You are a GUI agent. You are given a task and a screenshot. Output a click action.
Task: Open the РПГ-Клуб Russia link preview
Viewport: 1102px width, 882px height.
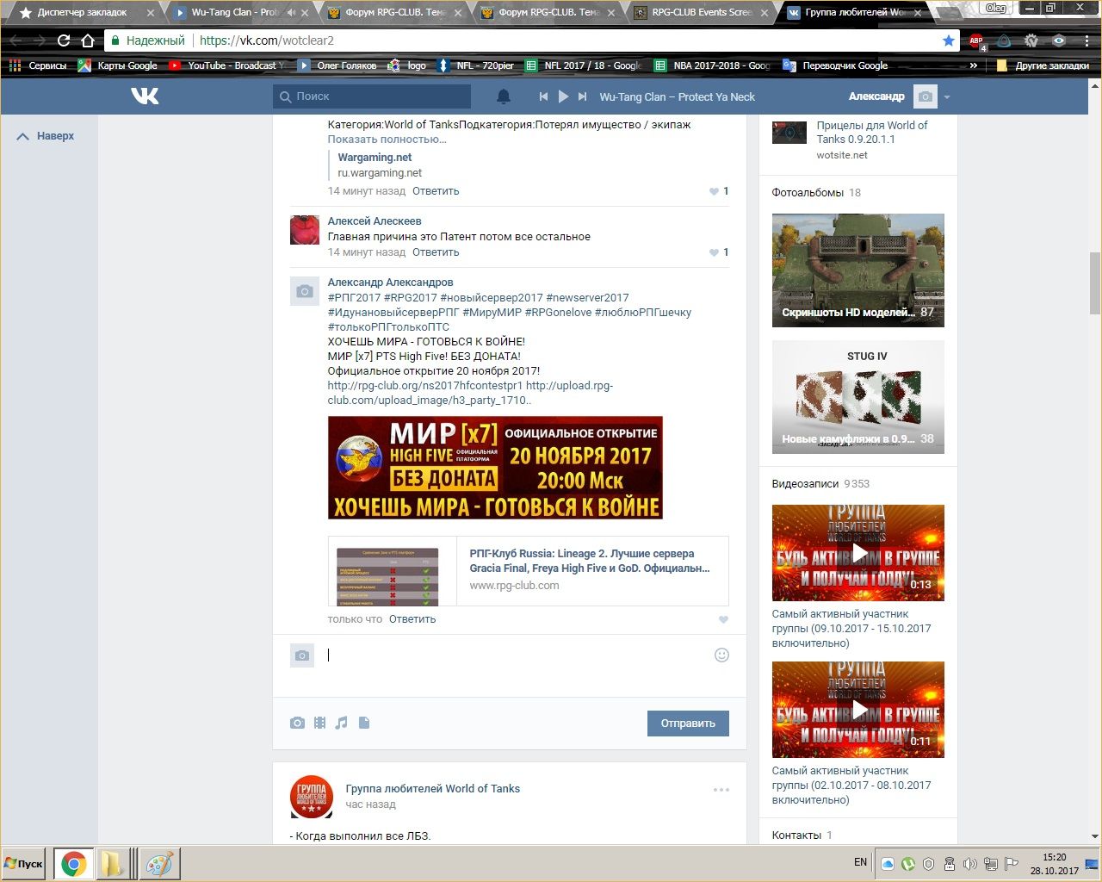[528, 571]
